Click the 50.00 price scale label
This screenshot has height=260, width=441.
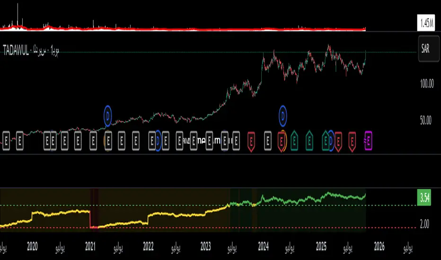tap(427, 120)
